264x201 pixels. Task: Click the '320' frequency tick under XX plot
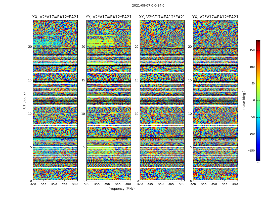click(33, 184)
